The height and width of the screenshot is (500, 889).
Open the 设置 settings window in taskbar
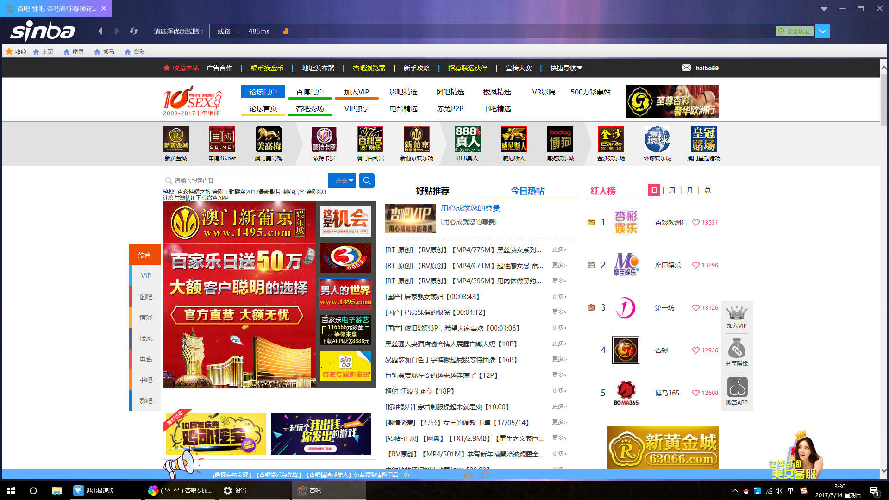point(255,491)
